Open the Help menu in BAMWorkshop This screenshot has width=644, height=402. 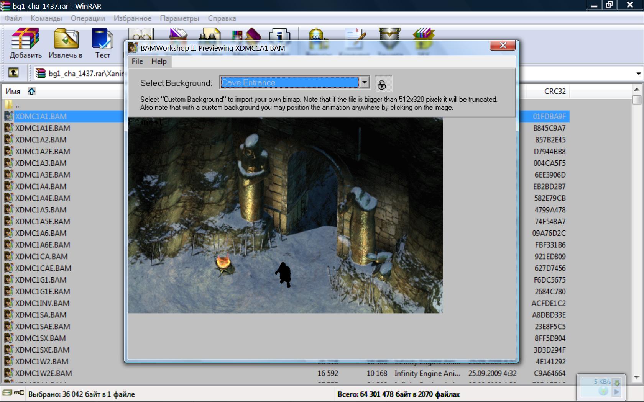tap(159, 61)
